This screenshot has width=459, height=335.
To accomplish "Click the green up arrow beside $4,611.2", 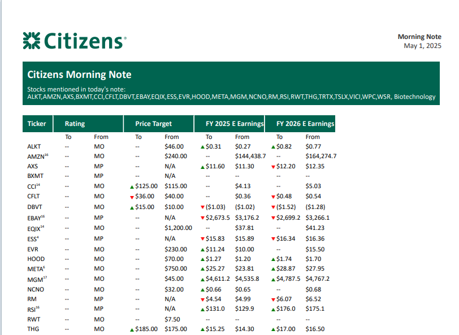I will point(202,280).
